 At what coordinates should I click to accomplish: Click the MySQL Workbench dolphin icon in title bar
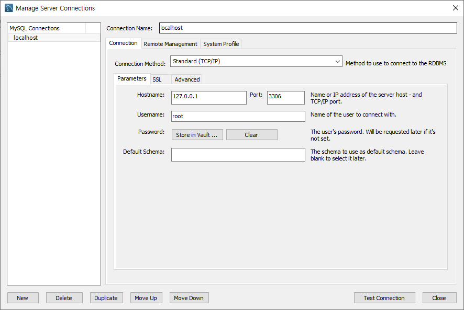pyautogui.click(x=9, y=8)
